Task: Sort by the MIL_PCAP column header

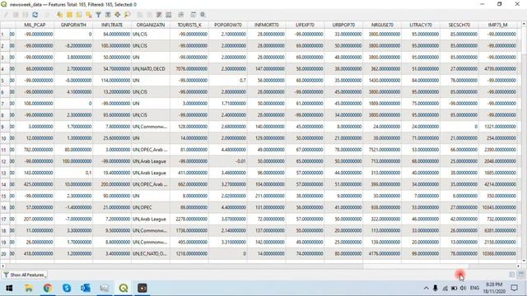Action: pos(35,25)
